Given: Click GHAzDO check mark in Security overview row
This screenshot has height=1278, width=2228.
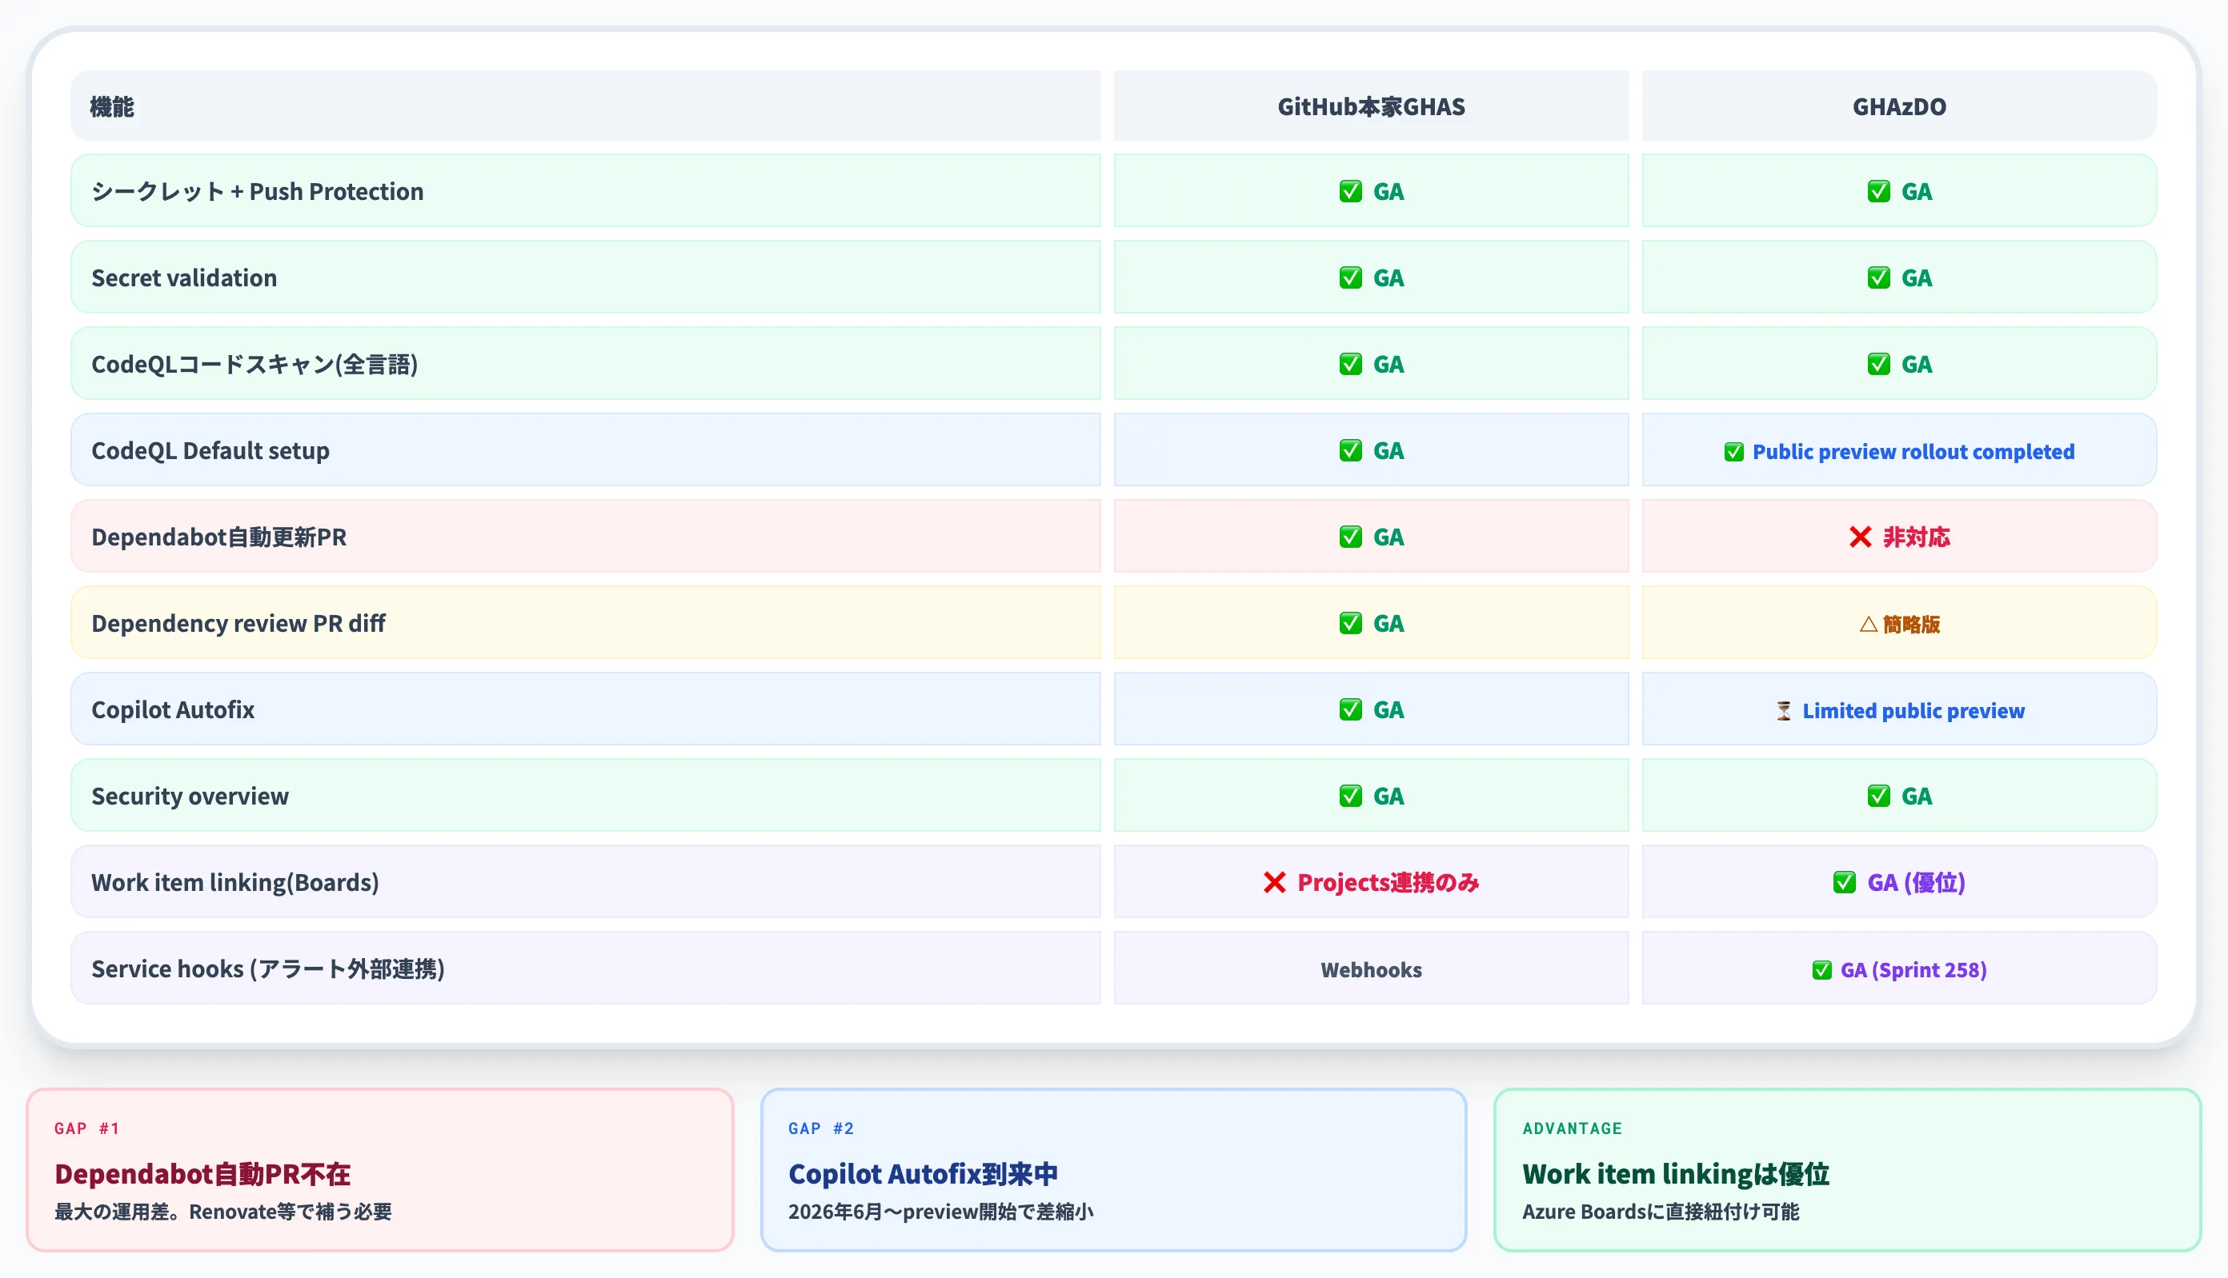Looking at the screenshot, I should click(x=1877, y=796).
